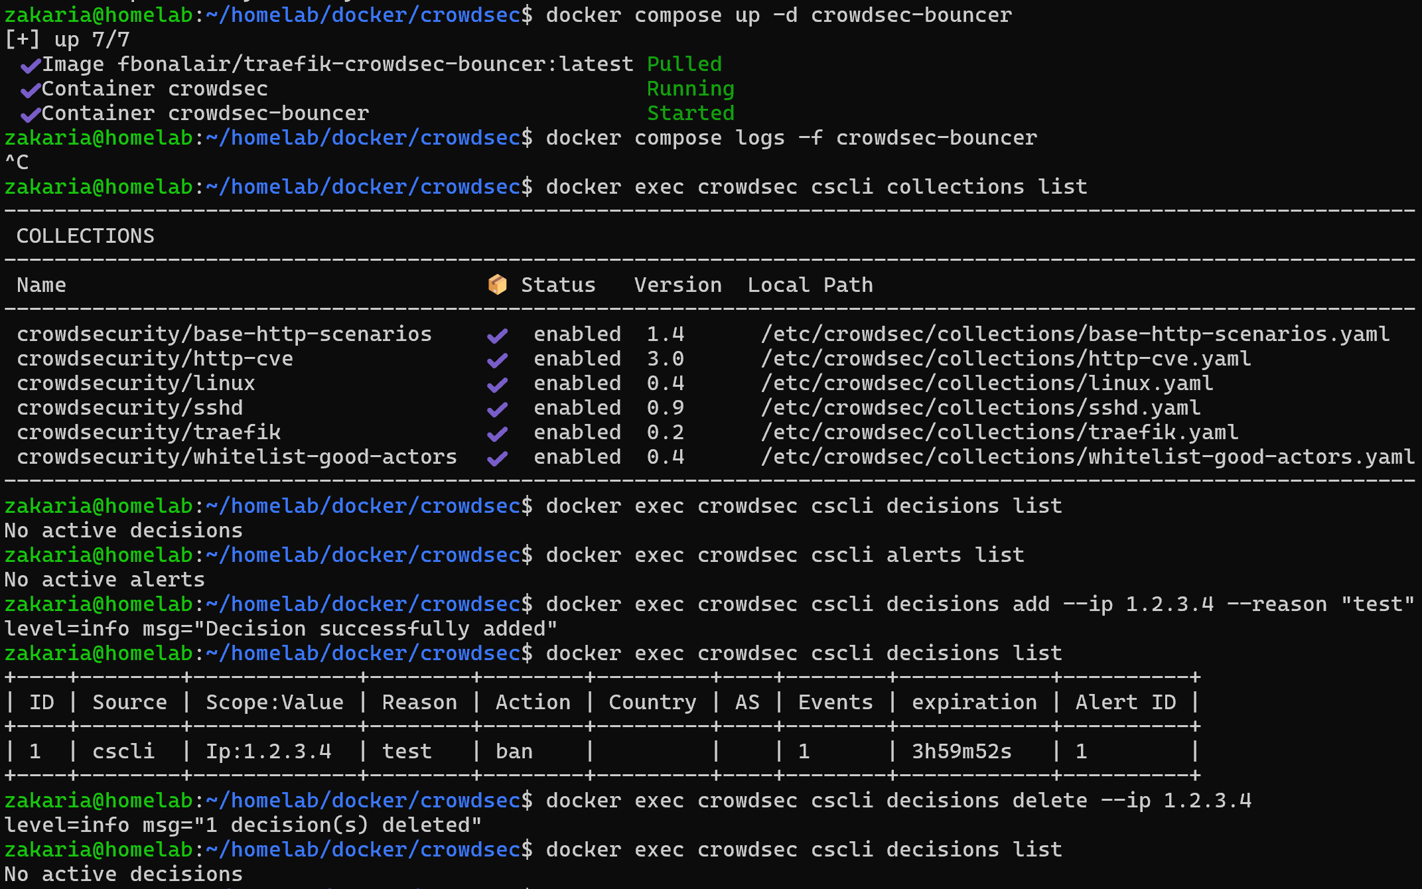
Task: Click the 'cscli' cell in Source column
Action: coord(123,752)
